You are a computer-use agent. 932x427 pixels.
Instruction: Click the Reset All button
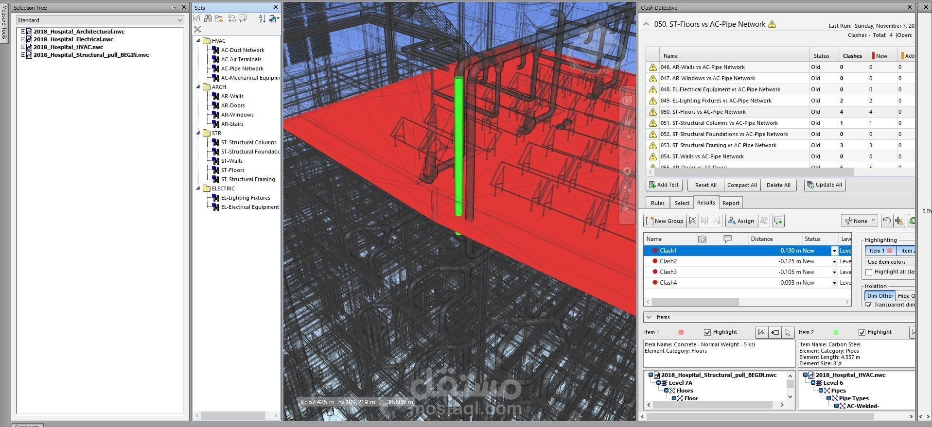[x=705, y=185]
